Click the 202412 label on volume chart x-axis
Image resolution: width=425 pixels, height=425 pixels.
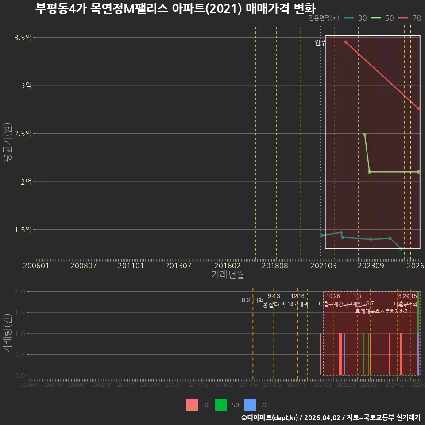tap(394, 385)
